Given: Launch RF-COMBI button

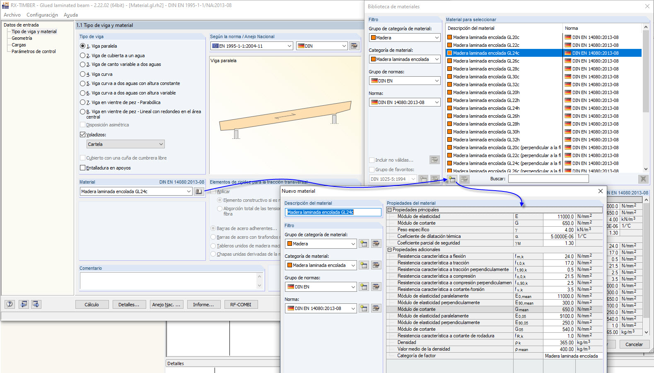Looking at the screenshot, I should [241, 305].
